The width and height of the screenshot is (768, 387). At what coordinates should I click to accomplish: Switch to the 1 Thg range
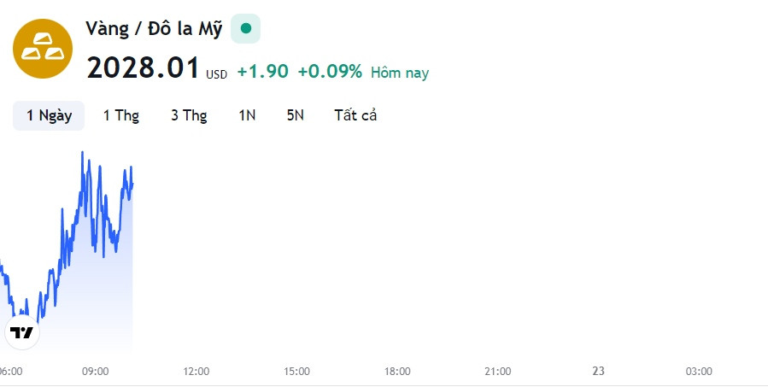tap(121, 115)
